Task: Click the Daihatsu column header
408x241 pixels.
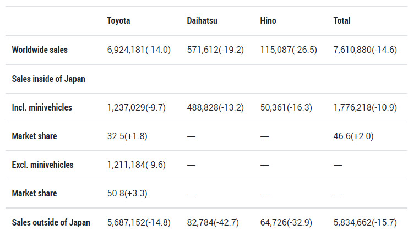Action: point(202,21)
